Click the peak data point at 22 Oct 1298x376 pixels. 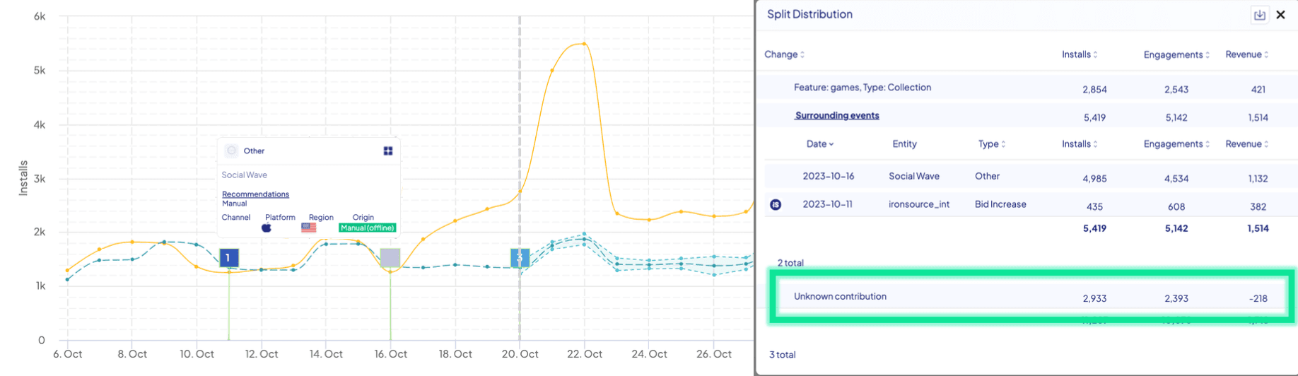point(584,44)
